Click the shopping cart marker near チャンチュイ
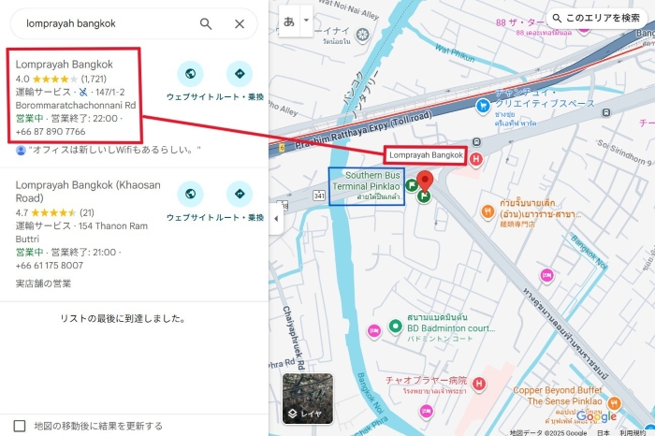 483,106
